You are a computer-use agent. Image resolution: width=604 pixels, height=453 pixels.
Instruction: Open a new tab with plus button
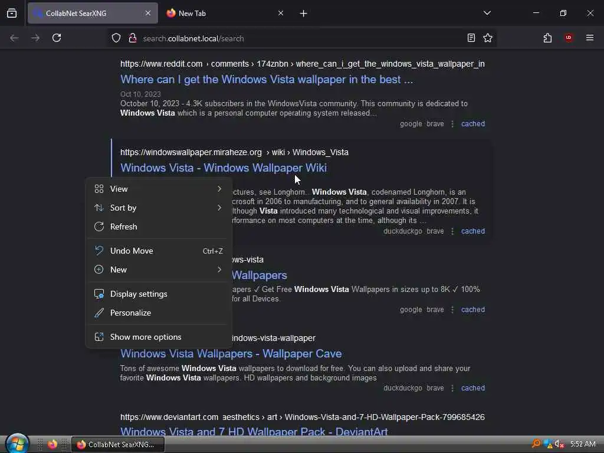[x=304, y=14]
